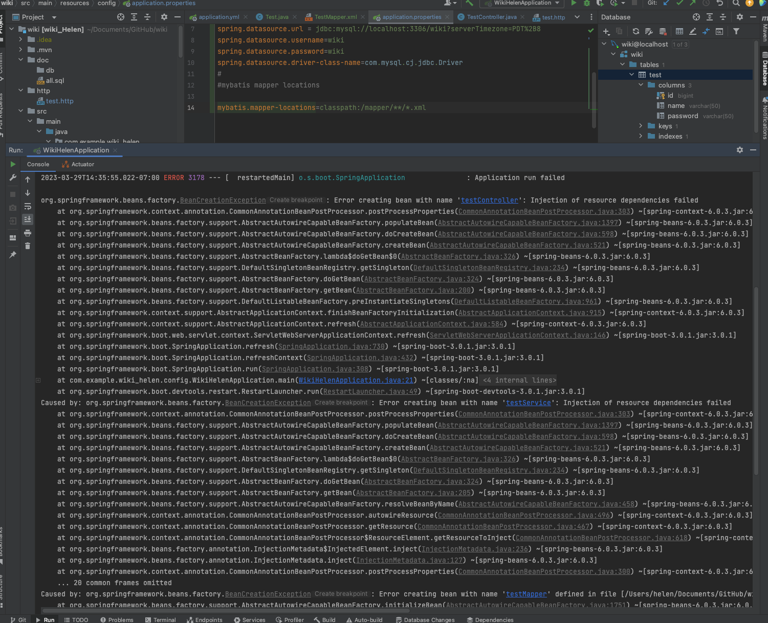Switch to the Actuator tab
This screenshot has height=623, width=768.
[78, 164]
